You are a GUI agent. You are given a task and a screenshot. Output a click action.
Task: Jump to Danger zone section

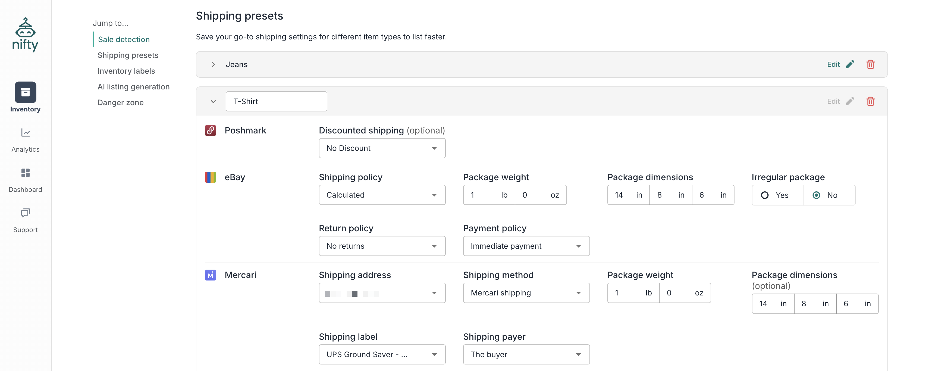(120, 102)
